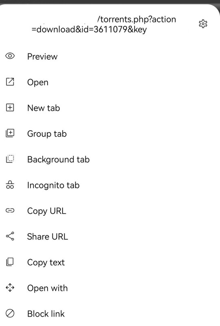Click the Preview eye icon
This screenshot has width=220, height=326.
(10, 56)
